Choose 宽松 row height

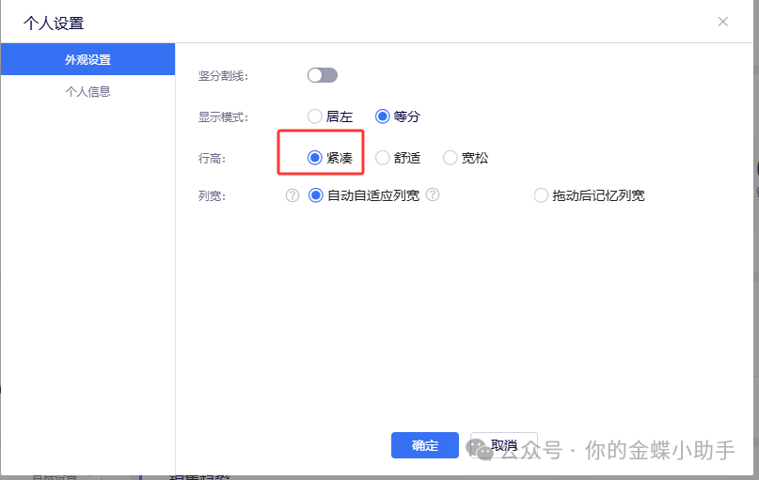451,158
